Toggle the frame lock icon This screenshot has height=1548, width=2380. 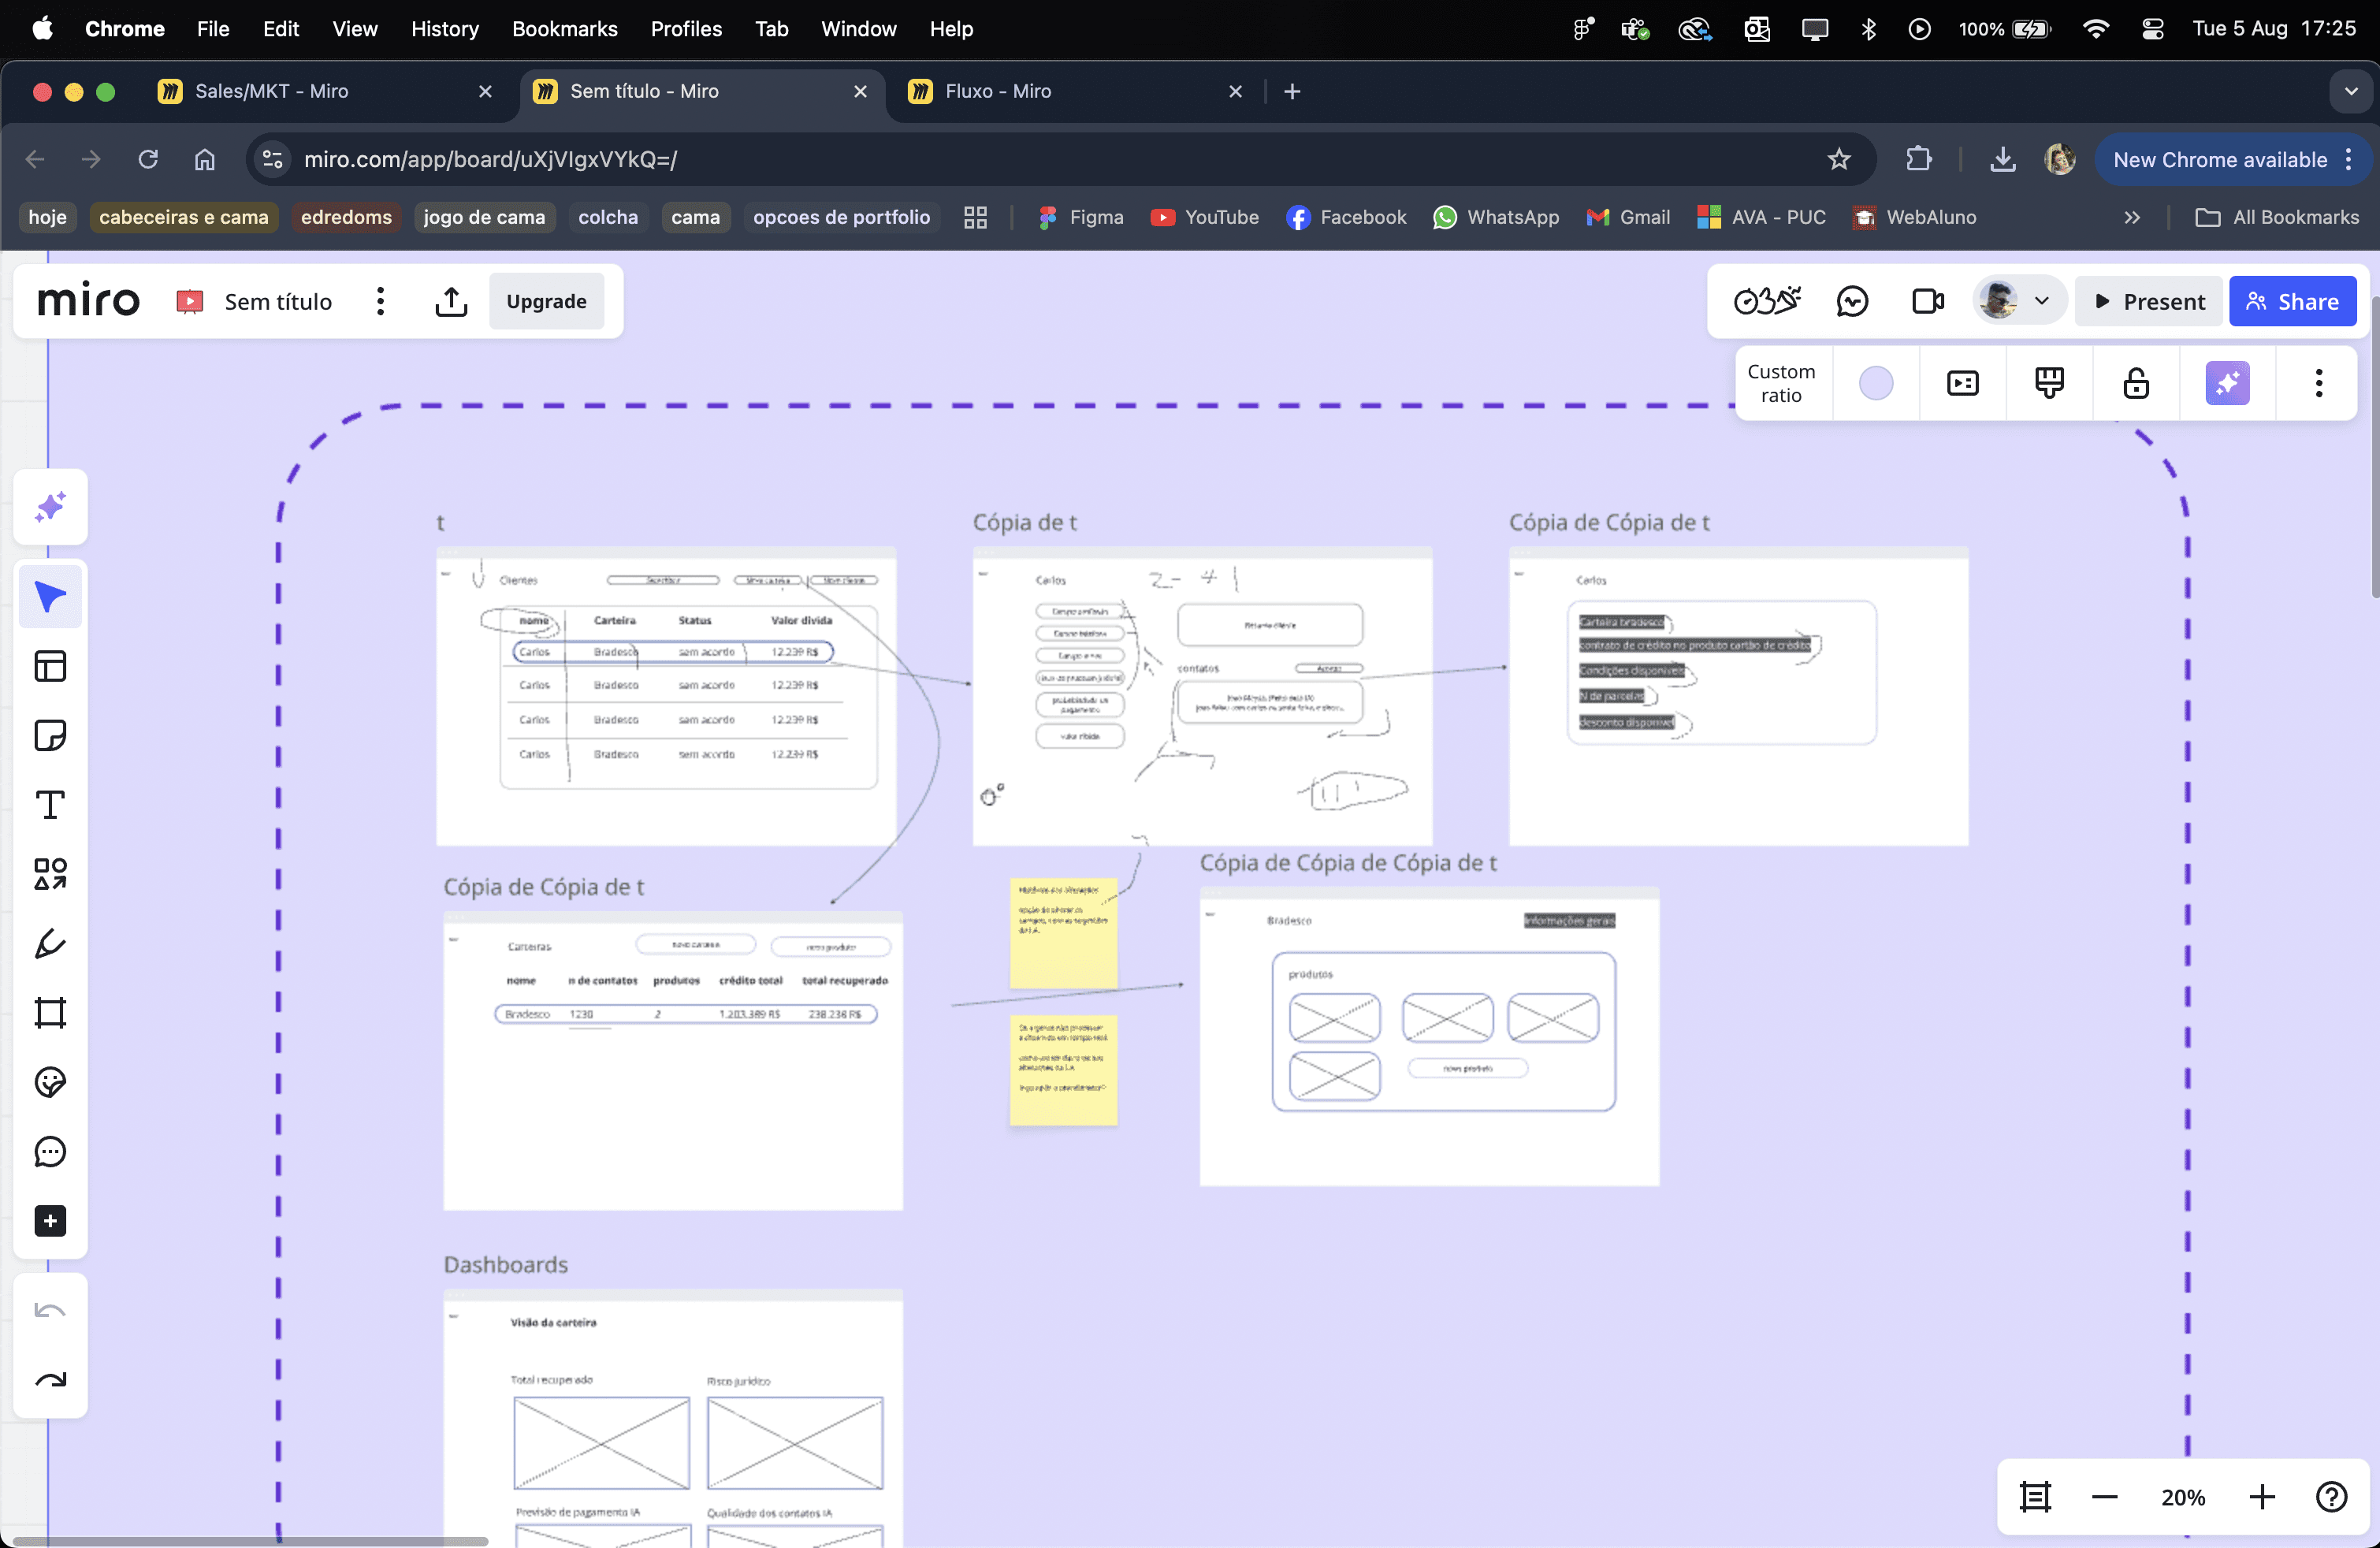(2136, 384)
